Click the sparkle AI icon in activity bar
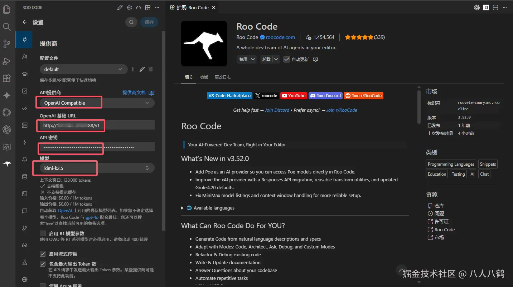513x287 pixels. pyautogui.click(x=6, y=95)
